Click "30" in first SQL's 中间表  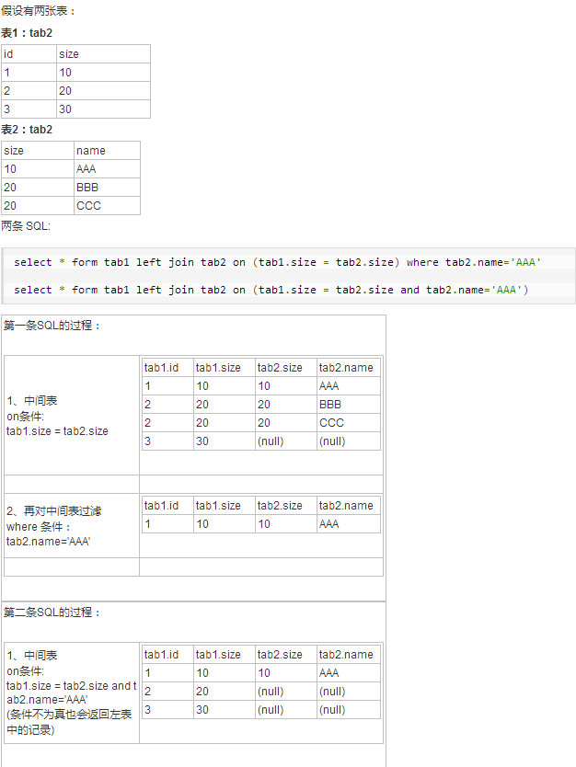[225, 441]
